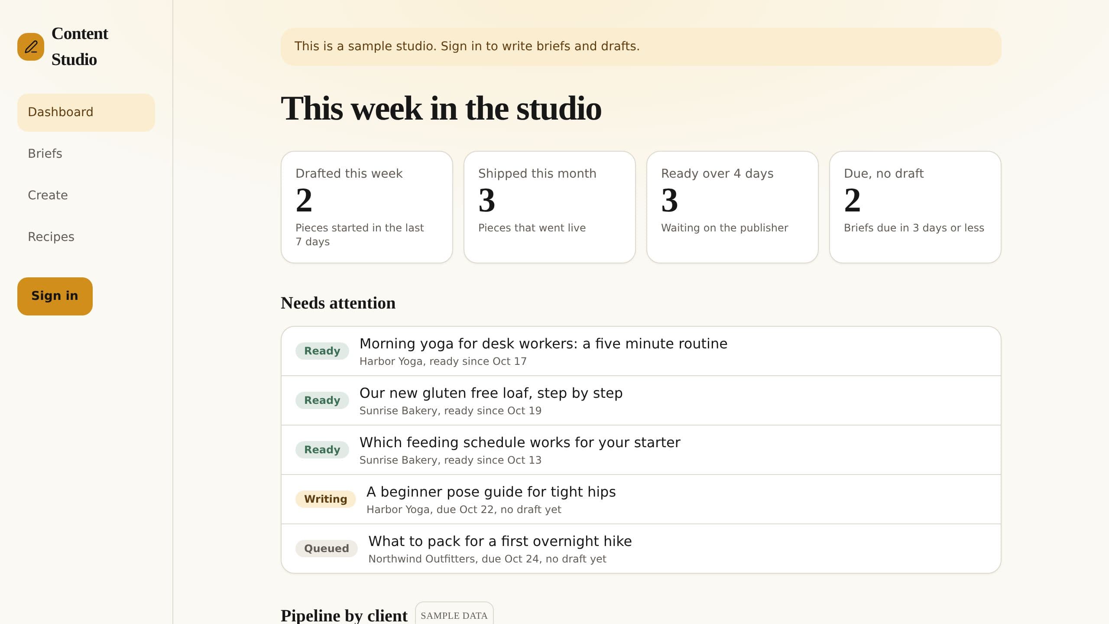
Task: Click Ready badge on gluten free loaf row
Action: 322,400
